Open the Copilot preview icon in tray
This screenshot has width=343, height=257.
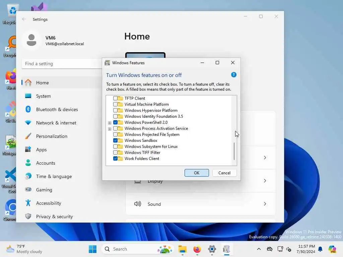tap(332, 249)
